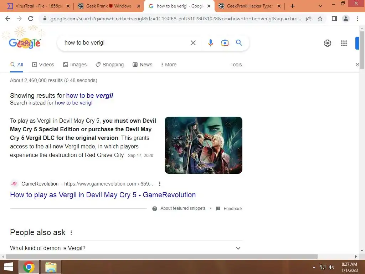Open Chrome profile avatar menu
The image size is (365, 274).
coord(346,19)
